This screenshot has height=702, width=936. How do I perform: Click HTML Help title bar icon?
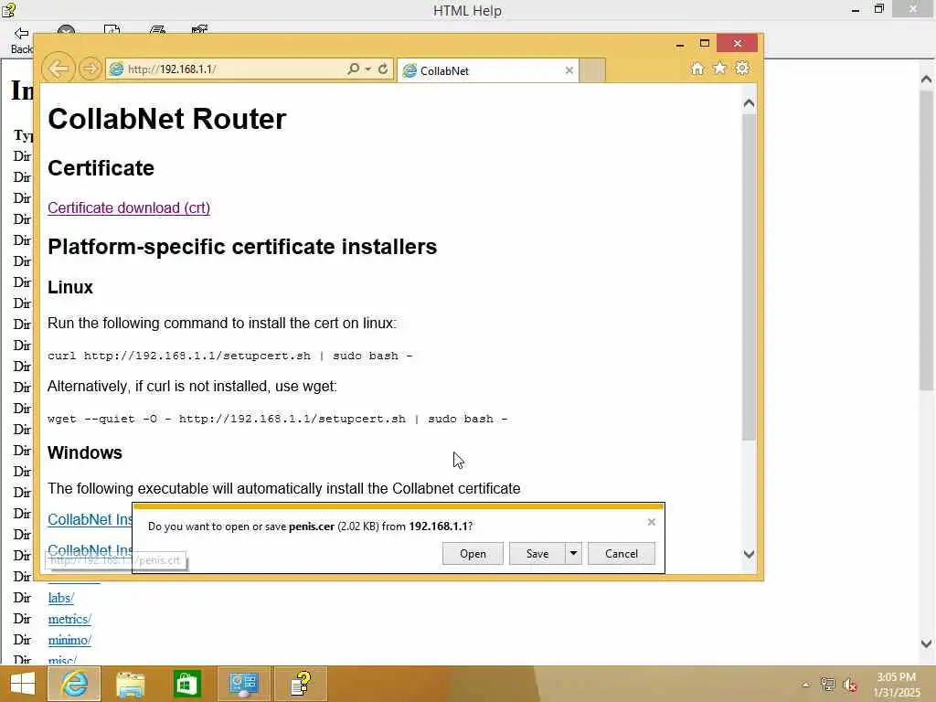coord(8,9)
